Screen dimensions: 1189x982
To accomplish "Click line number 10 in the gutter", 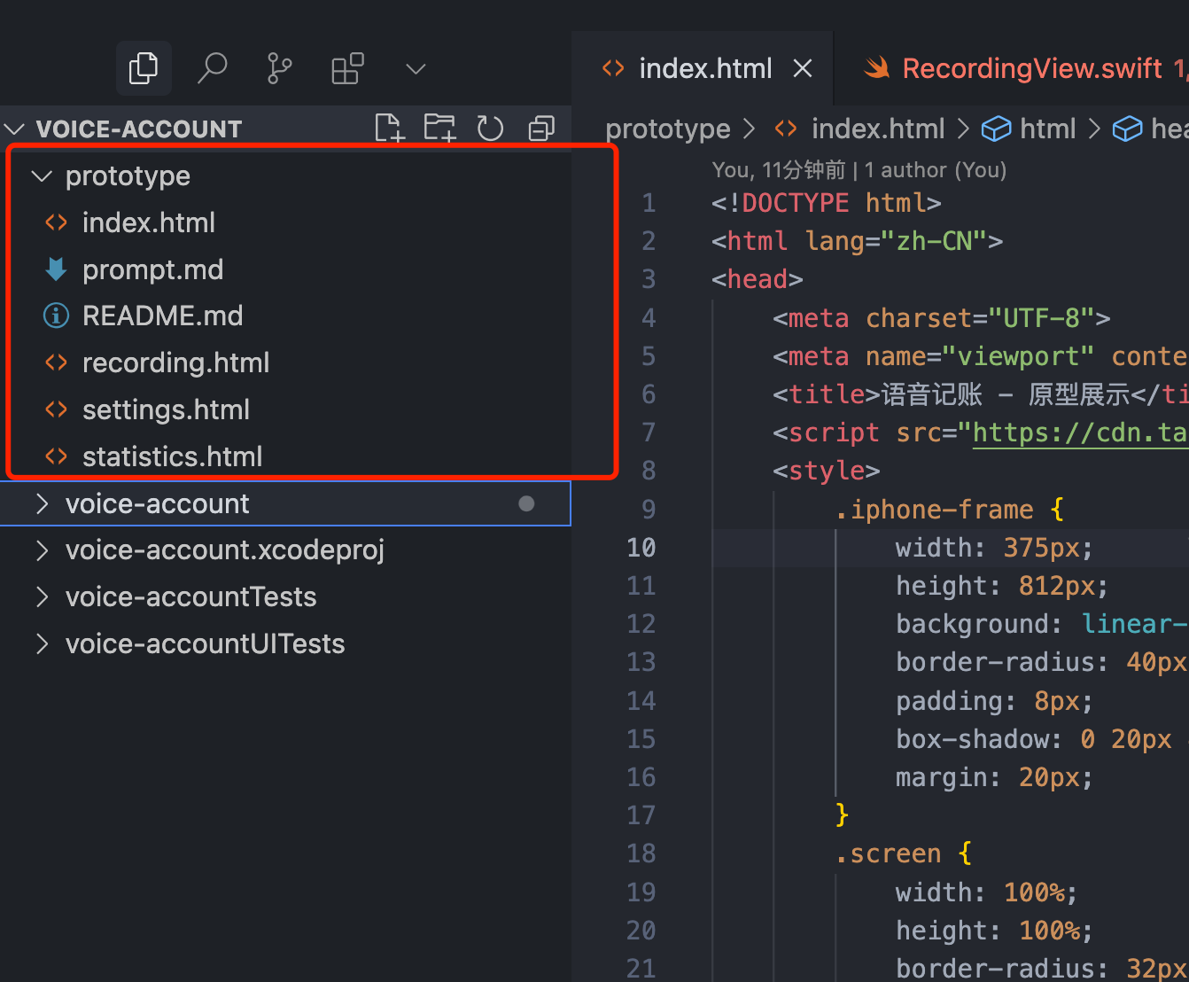I will pyautogui.click(x=641, y=548).
